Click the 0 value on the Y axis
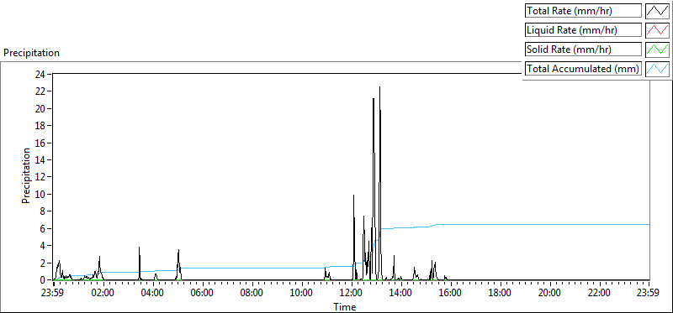The image size is (673, 313). (43, 280)
